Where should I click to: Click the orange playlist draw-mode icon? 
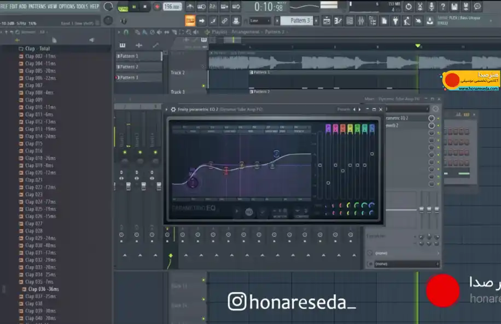point(190,21)
